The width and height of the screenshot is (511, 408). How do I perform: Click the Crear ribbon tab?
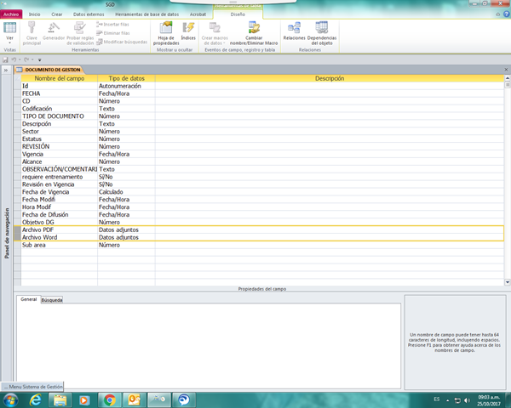(x=56, y=14)
